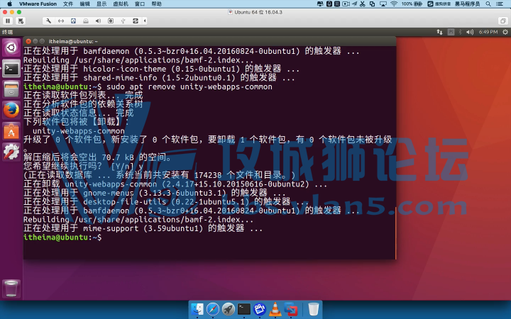Collapse the device toolbar arrow
This screenshot has width=511, height=319.
[145, 21]
